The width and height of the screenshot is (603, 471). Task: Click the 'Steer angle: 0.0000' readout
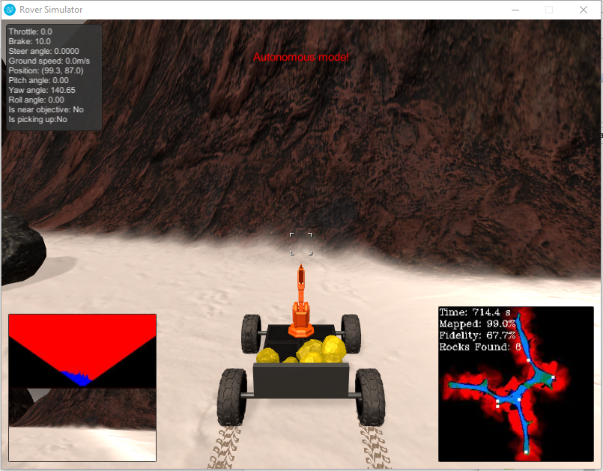tap(44, 51)
